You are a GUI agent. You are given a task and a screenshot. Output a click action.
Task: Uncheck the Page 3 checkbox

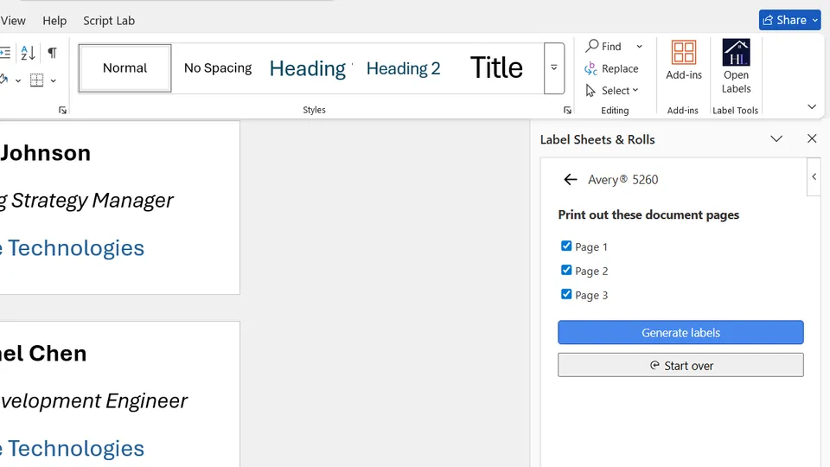point(565,294)
